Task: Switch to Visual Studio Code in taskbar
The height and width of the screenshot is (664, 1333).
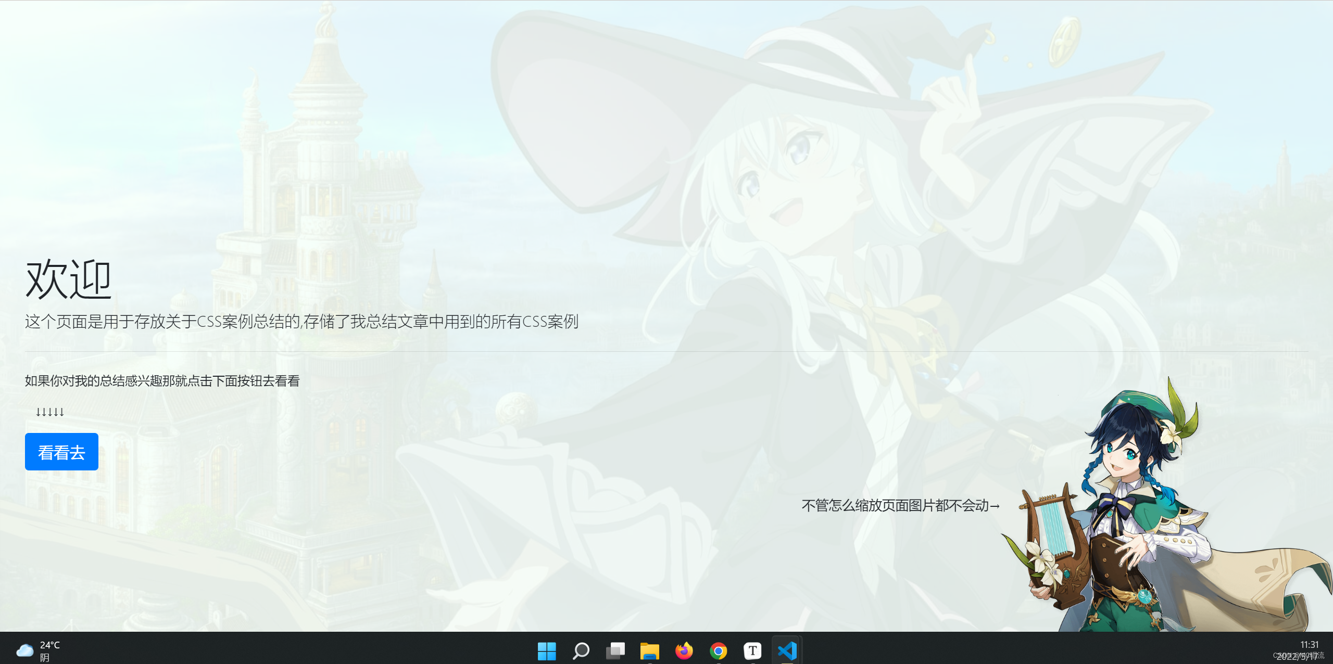Action: [787, 650]
